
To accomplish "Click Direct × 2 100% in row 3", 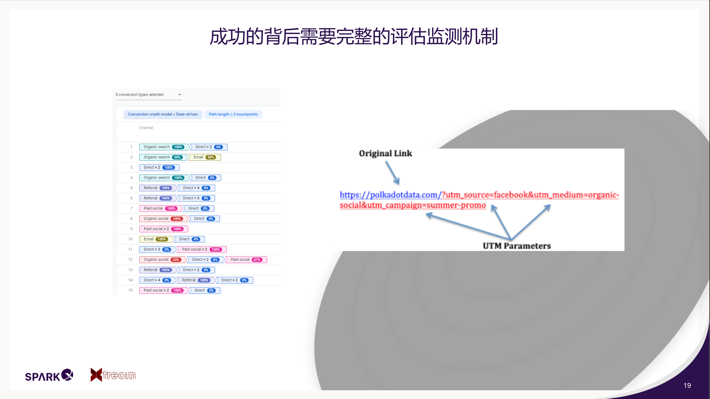I will coord(159,167).
